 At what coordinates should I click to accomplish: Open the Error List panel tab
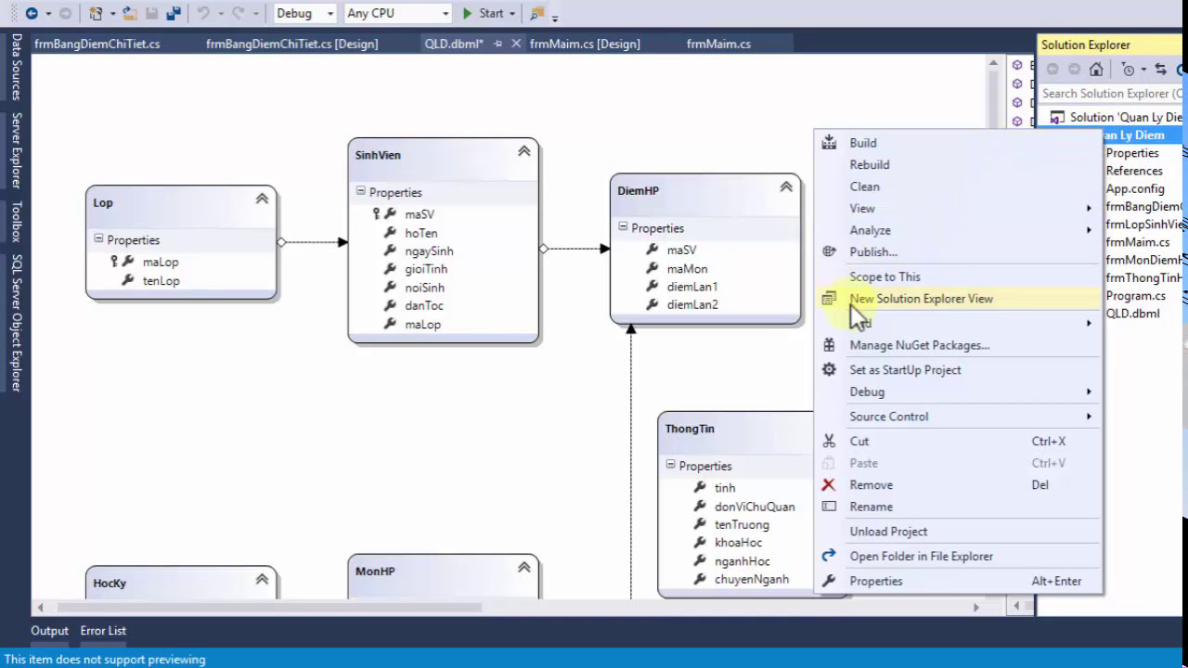coord(103,631)
